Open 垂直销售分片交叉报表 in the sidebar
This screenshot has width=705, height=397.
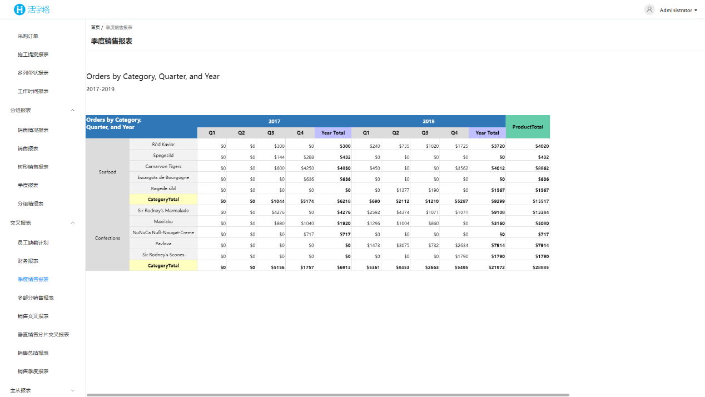point(43,335)
